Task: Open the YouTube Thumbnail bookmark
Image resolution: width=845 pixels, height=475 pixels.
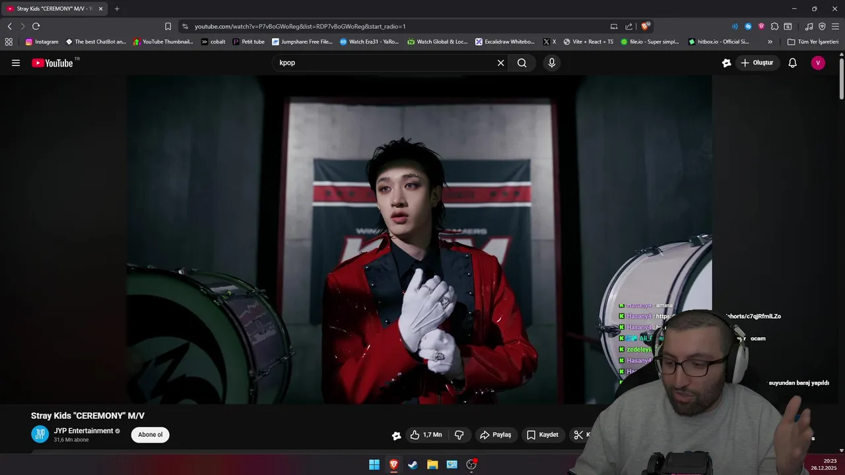Action: 163,42
